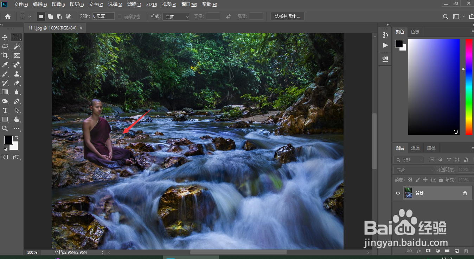The height and width of the screenshot is (259, 474).
Task: Click the color field picker square
Action: click(x=434, y=87)
